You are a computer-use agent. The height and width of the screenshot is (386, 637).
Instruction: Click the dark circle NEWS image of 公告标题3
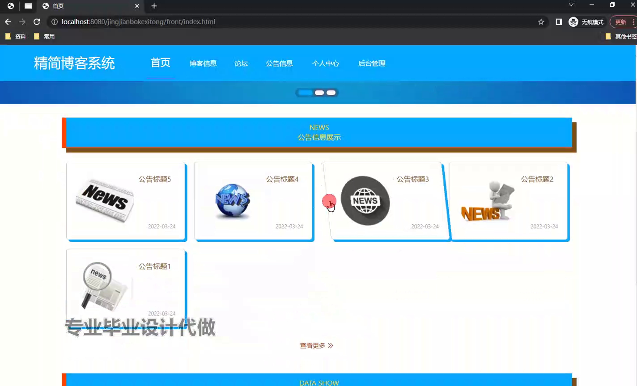coord(365,201)
